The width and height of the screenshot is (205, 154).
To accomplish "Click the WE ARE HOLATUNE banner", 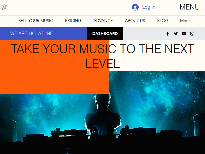I will point(44,34).
